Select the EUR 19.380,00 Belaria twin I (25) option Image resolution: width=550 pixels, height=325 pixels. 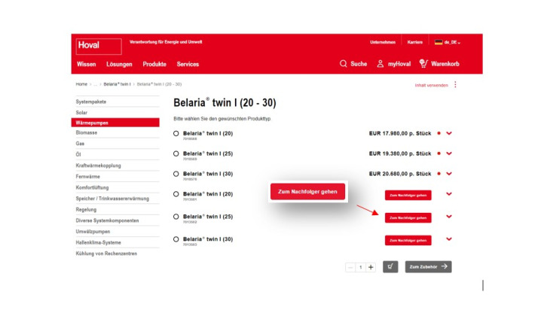click(176, 153)
